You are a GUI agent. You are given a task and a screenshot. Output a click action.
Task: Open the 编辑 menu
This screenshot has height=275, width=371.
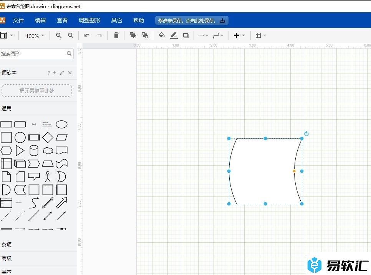coord(40,20)
